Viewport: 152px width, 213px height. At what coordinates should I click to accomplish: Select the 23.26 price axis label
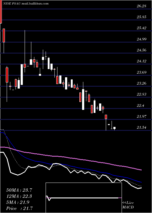pos(142,83)
